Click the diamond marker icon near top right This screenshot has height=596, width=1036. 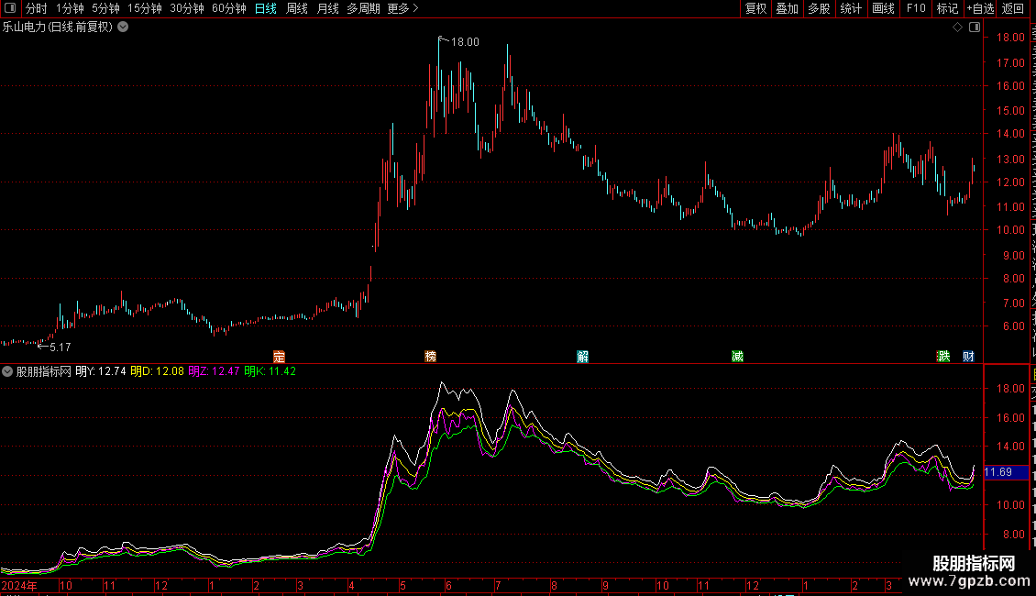tap(957, 28)
